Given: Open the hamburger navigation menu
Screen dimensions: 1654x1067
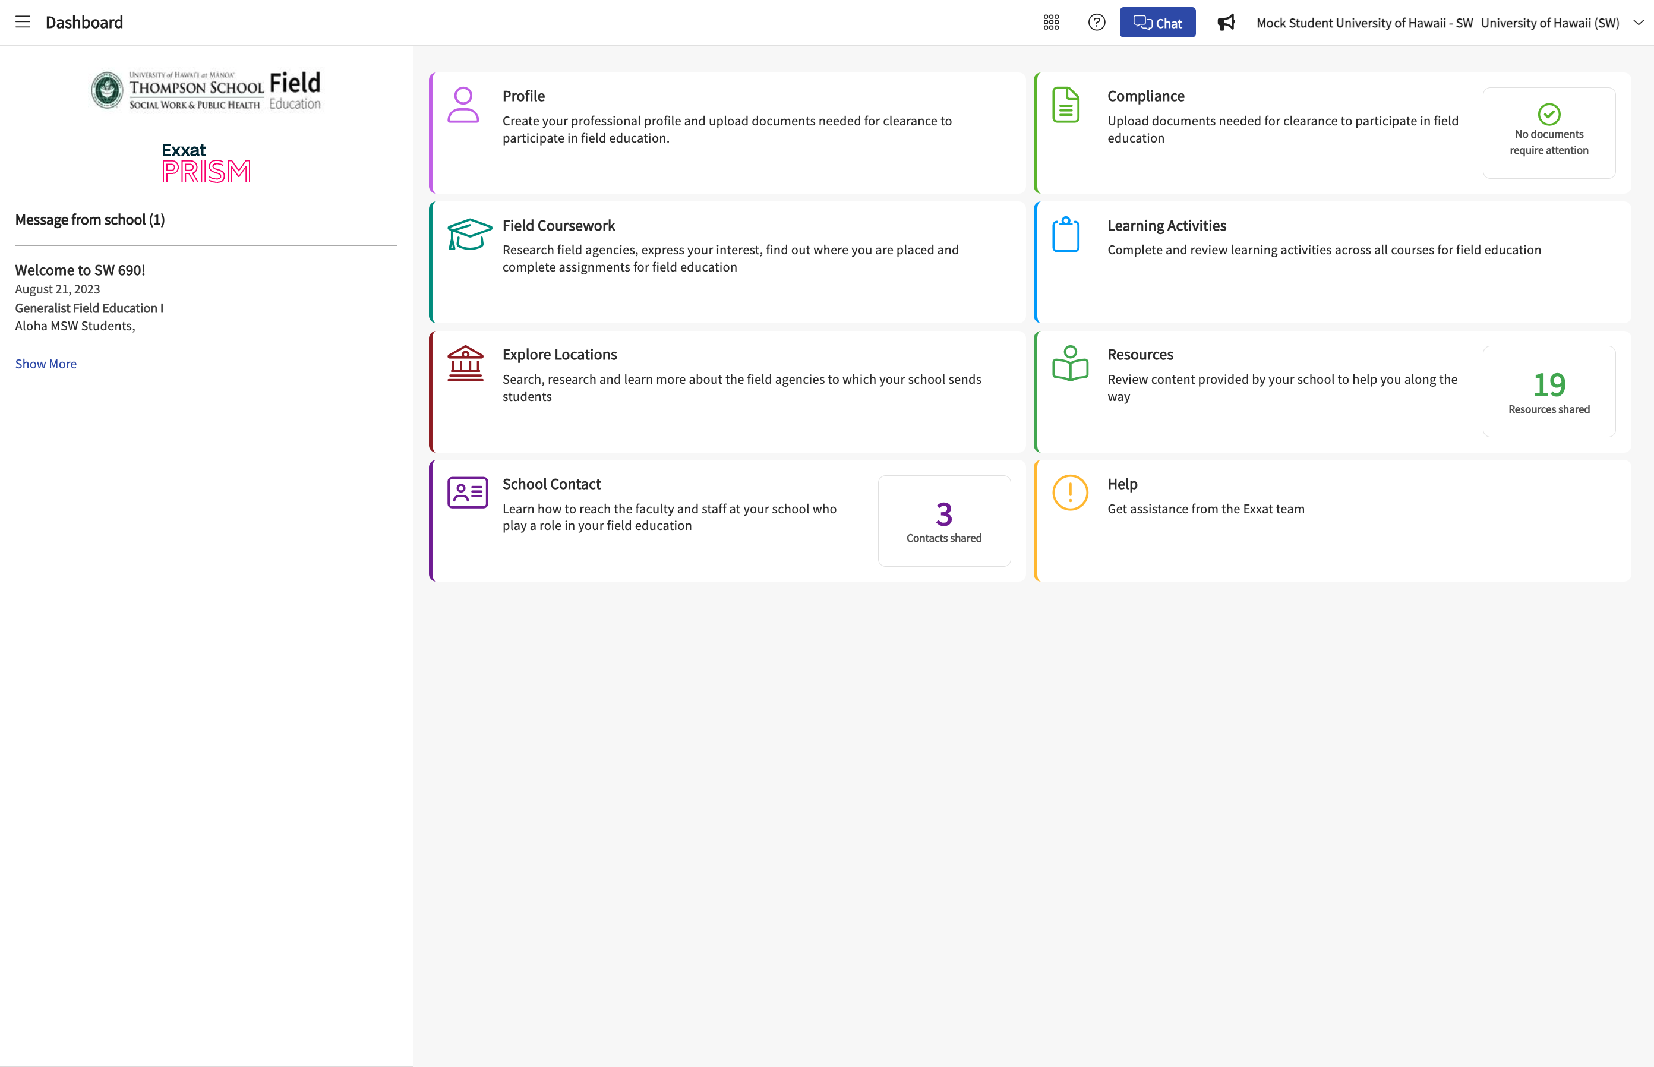Looking at the screenshot, I should pyautogui.click(x=23, y=22).
